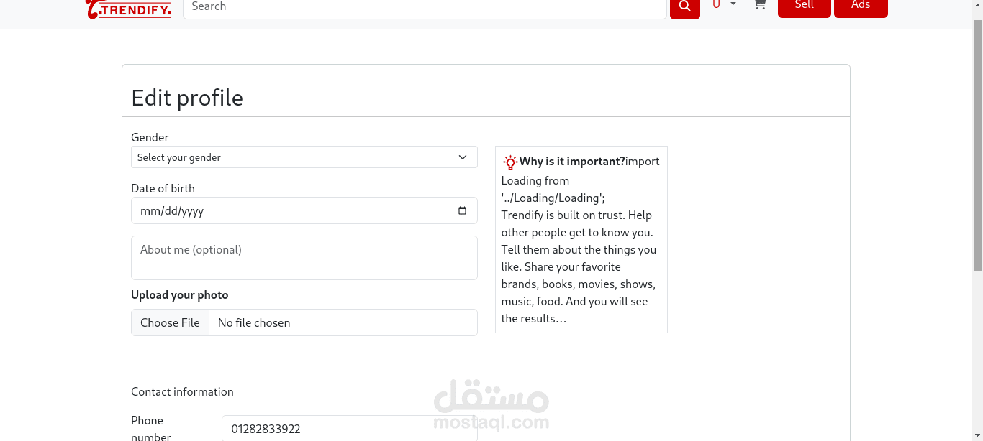This screenshot has width=983, height=441.
Task: Expand the user account dropdown caret
Action: tap(733, 4)
